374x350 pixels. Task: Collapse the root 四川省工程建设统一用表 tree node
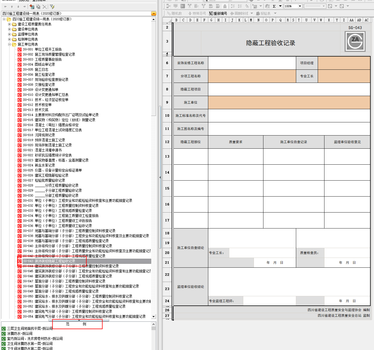4,19
